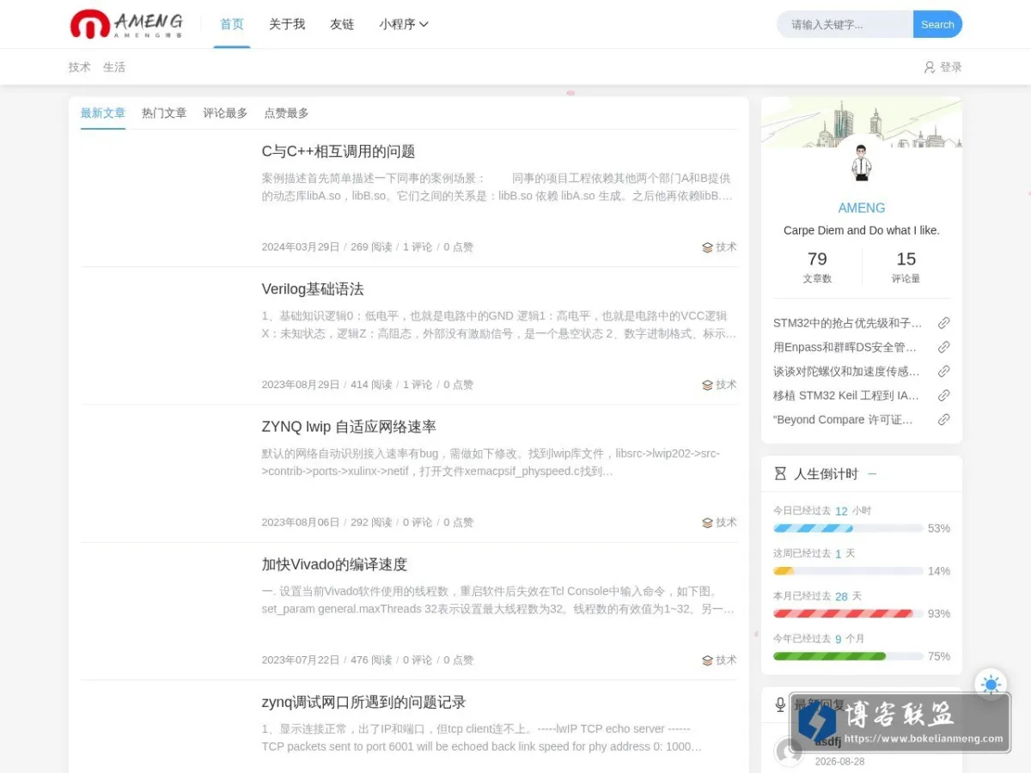The image size is (1031, 773).
Task: Open 友链 in the navigation
Action: click(x=342, y=24)
